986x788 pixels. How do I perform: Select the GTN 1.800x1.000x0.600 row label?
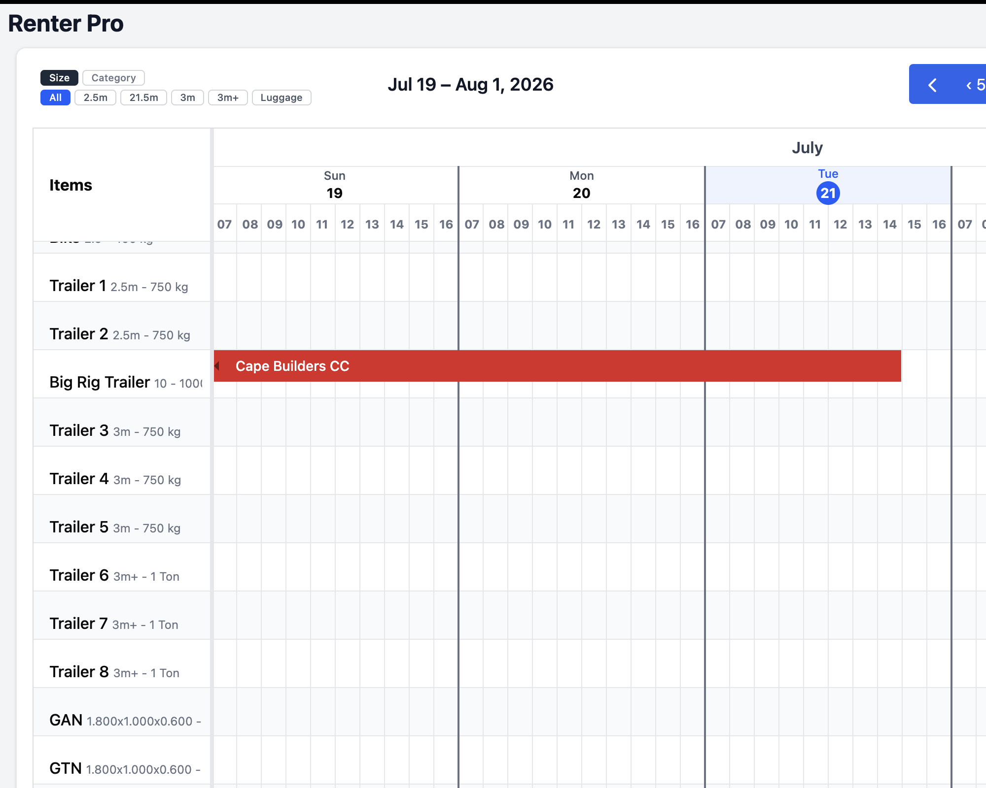coord(122,760)
